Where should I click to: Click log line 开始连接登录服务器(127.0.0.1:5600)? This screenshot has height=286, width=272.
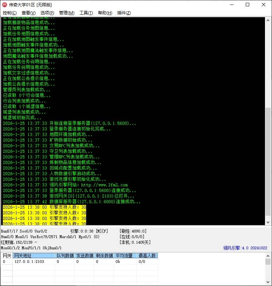69,123
